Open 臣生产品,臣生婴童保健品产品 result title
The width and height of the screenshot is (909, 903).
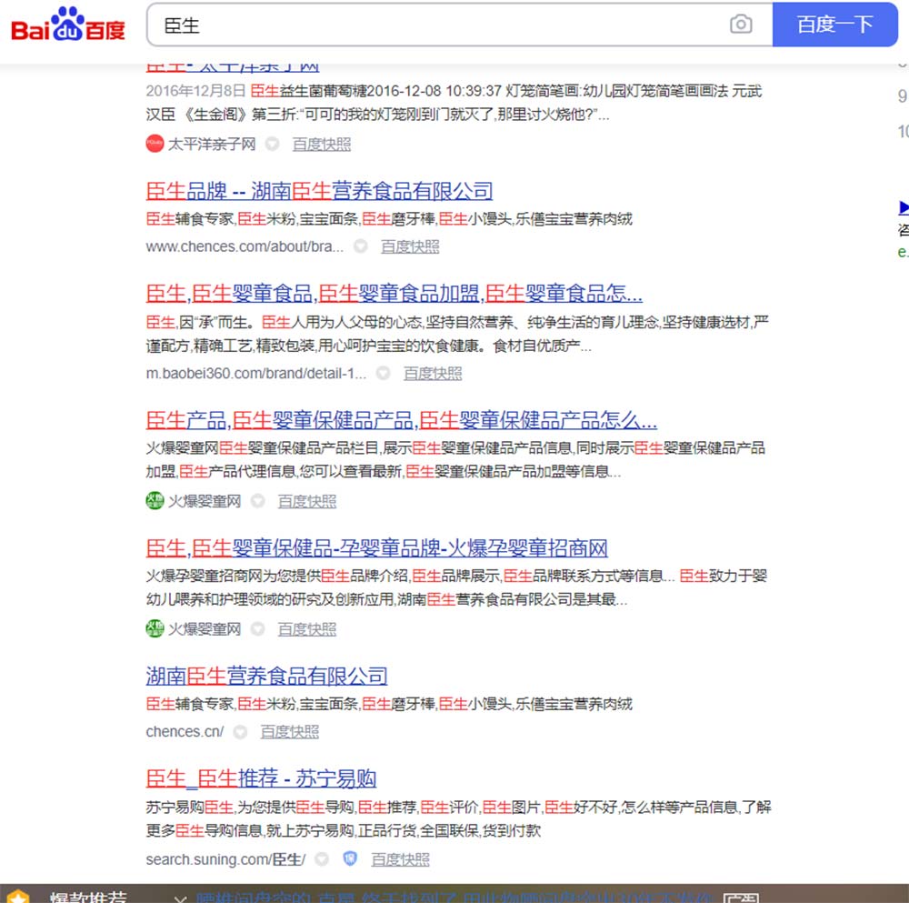[401, 420]
